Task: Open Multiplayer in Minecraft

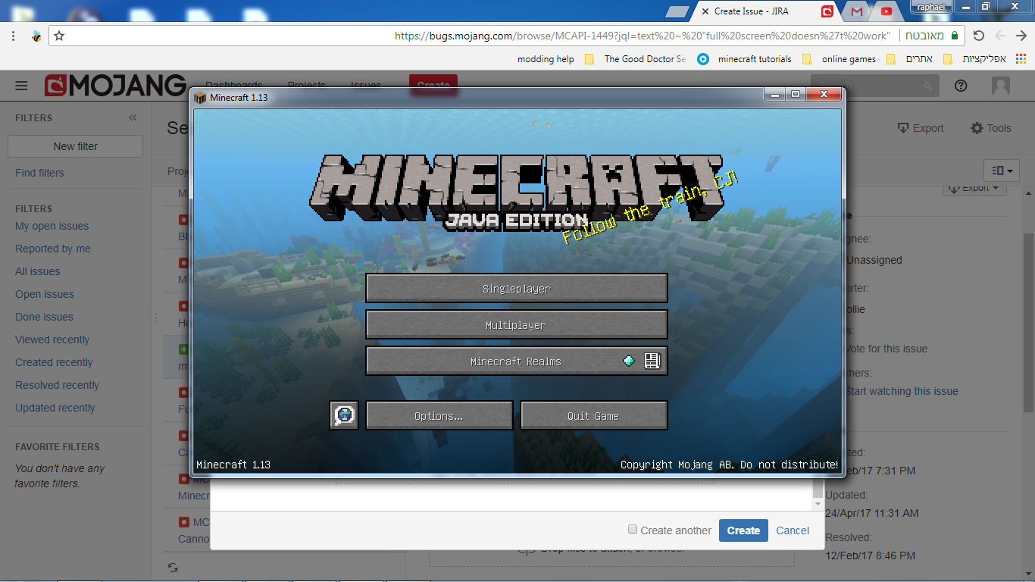Action: point(517,325)
